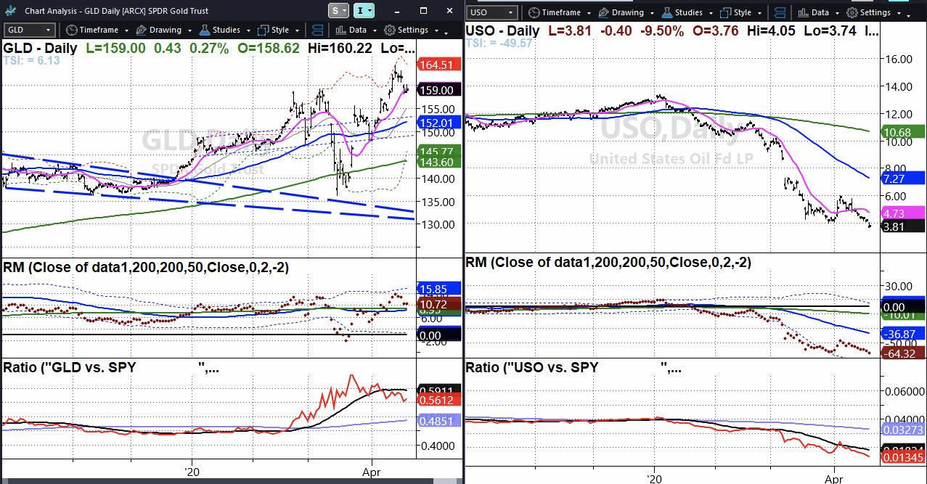Viewport: 927px width, 484px height.
Task: Open the Studies flask icon in GLD chart
Action: (205, 30)
